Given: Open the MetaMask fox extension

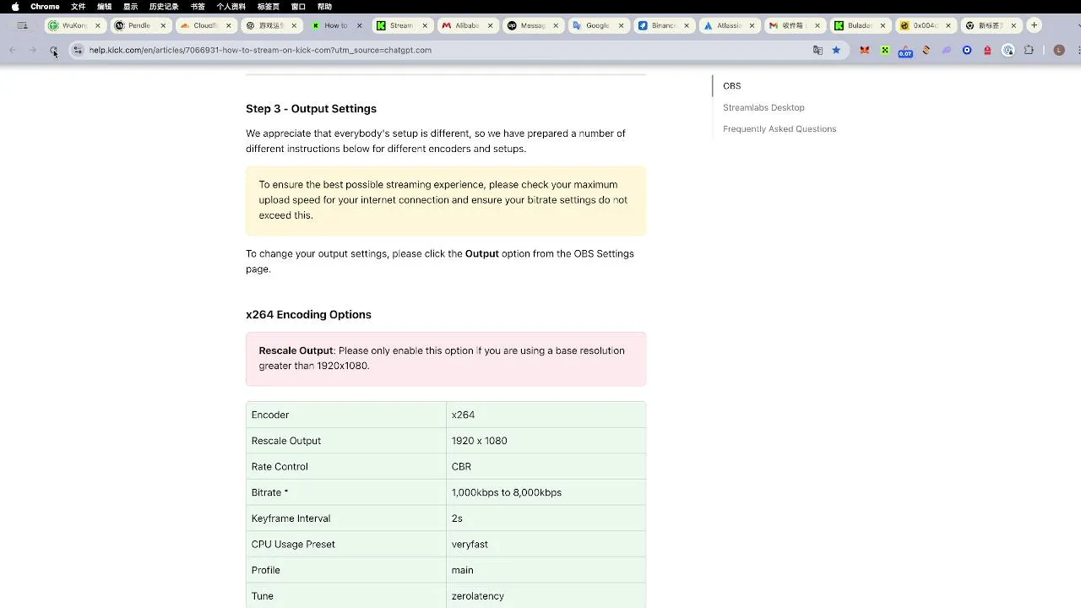Looking at the screenshot, I should coord(864,51).
